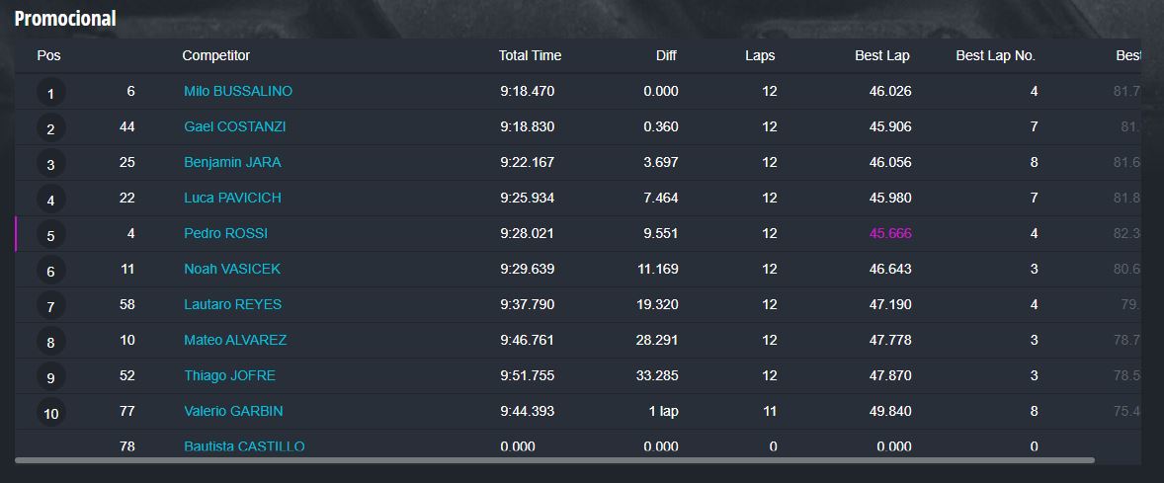Click Noah VASICEK's name
Image resolution: width=1164 pixels, height=483 pixels.
point(232,269)
